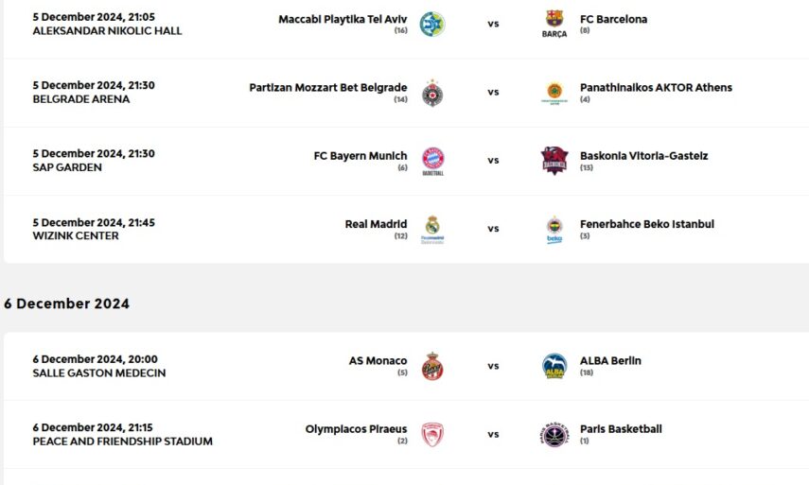Click the FC Bayern Munich basketball logo
The image size is (809, 485).
(x=432, y=161)
